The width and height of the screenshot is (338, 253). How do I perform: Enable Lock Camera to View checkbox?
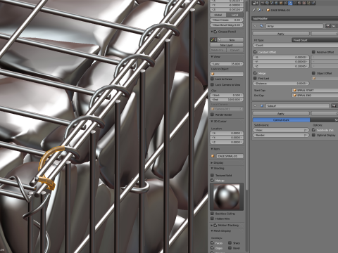213,84
